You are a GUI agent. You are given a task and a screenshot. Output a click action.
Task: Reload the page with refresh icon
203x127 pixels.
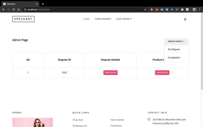[x=14, y=10]
